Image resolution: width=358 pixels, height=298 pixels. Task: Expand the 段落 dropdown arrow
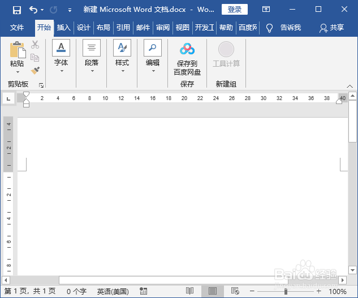click(x=92, y=71)
